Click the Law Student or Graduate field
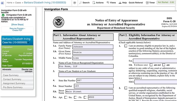The height and width of the screenshot is (101, 177). click(x=86, y=75)
